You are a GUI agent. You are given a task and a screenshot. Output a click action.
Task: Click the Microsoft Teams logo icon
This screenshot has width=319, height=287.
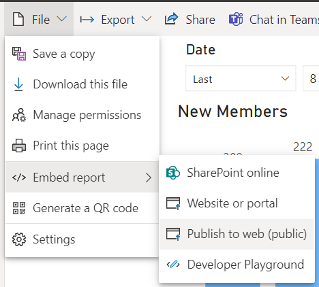coord(236,19)
